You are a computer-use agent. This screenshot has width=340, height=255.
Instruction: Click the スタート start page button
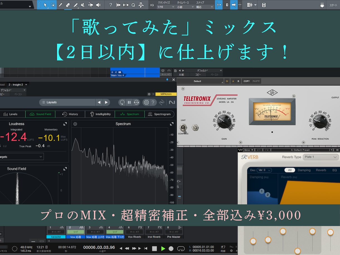[333, 5]
